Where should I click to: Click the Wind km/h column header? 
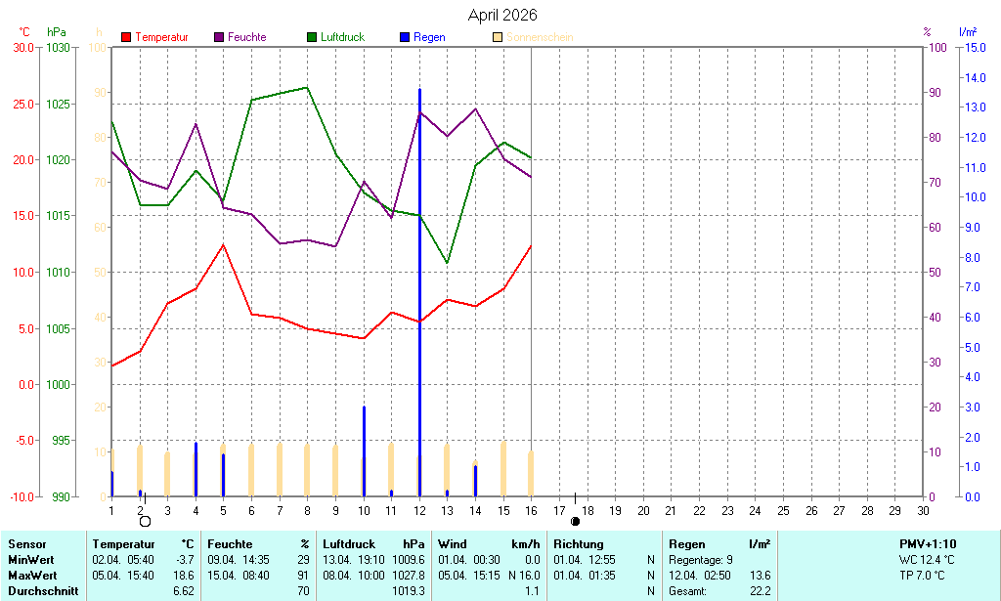[x=489, y=544]
